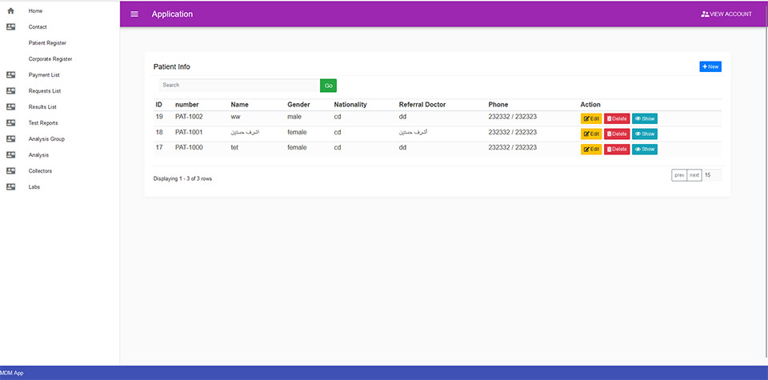Click the PAT-1001 number cell

click(x=189, y=132)
